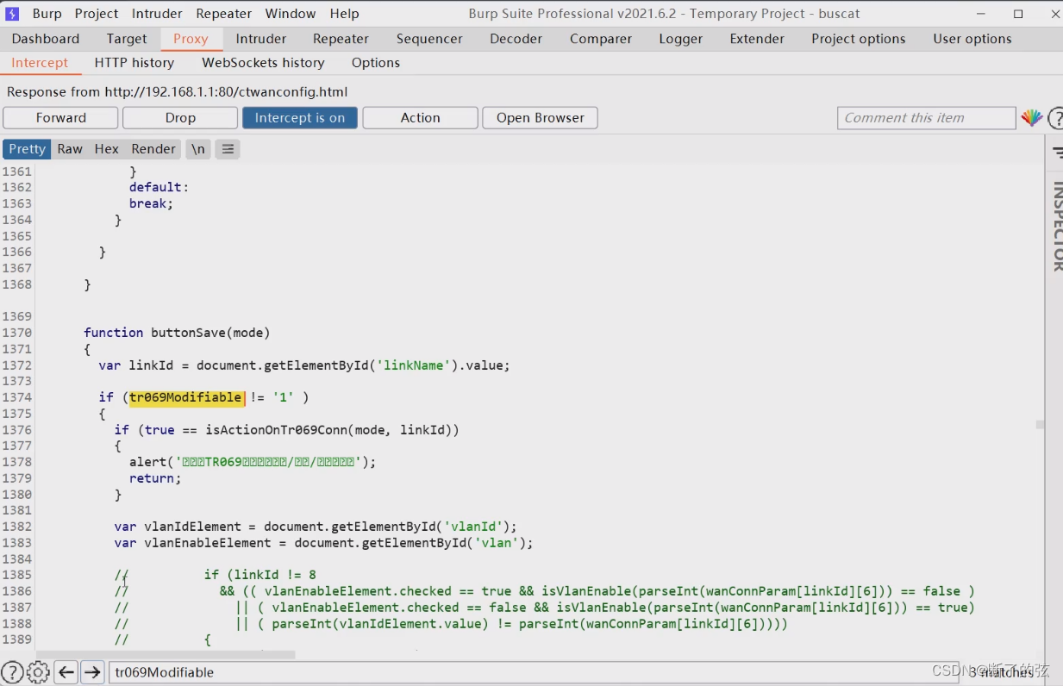Click 'break;' on line 1363

(151, 203)
